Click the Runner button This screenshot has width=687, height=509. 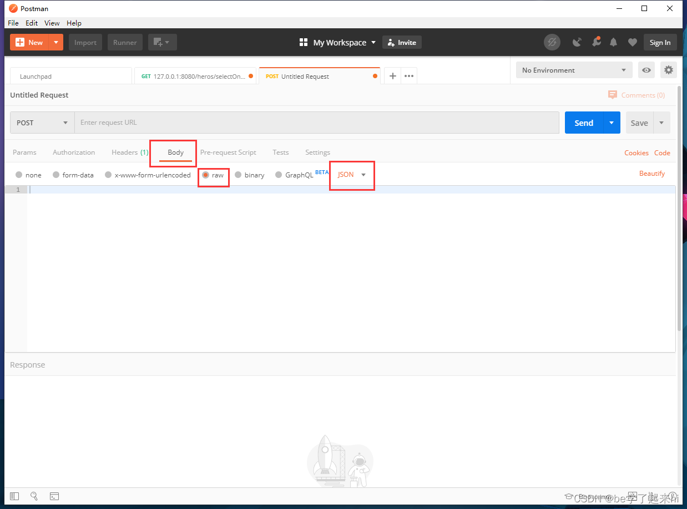[125, 42]
